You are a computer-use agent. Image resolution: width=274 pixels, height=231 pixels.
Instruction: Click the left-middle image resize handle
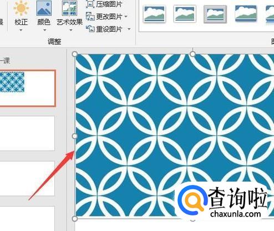(x=74, y=136)
